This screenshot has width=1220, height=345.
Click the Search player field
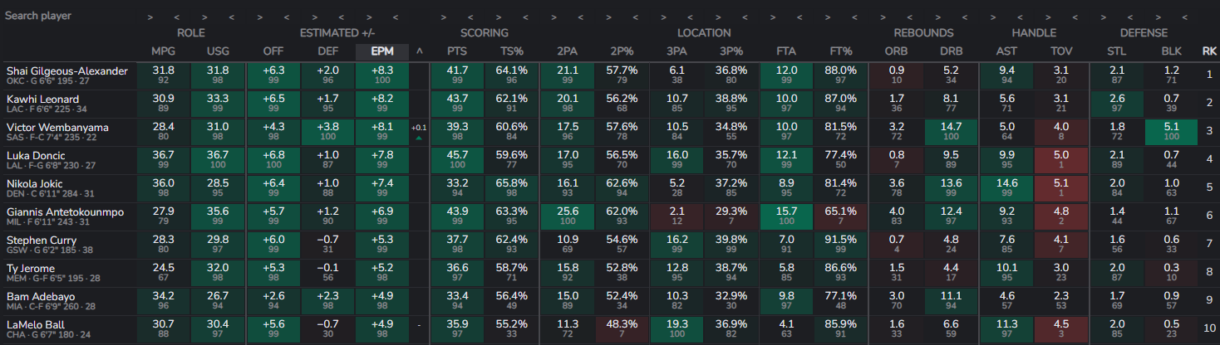pos(50,16)
